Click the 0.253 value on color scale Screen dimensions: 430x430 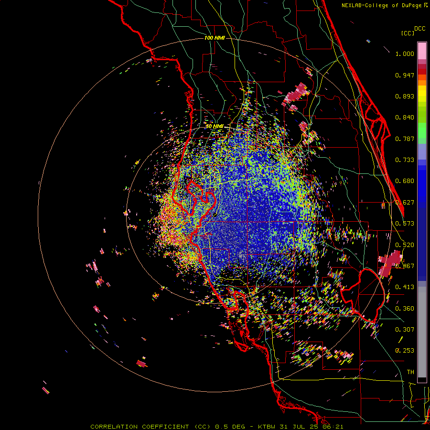pyautogui.click(x=405, y=351)
